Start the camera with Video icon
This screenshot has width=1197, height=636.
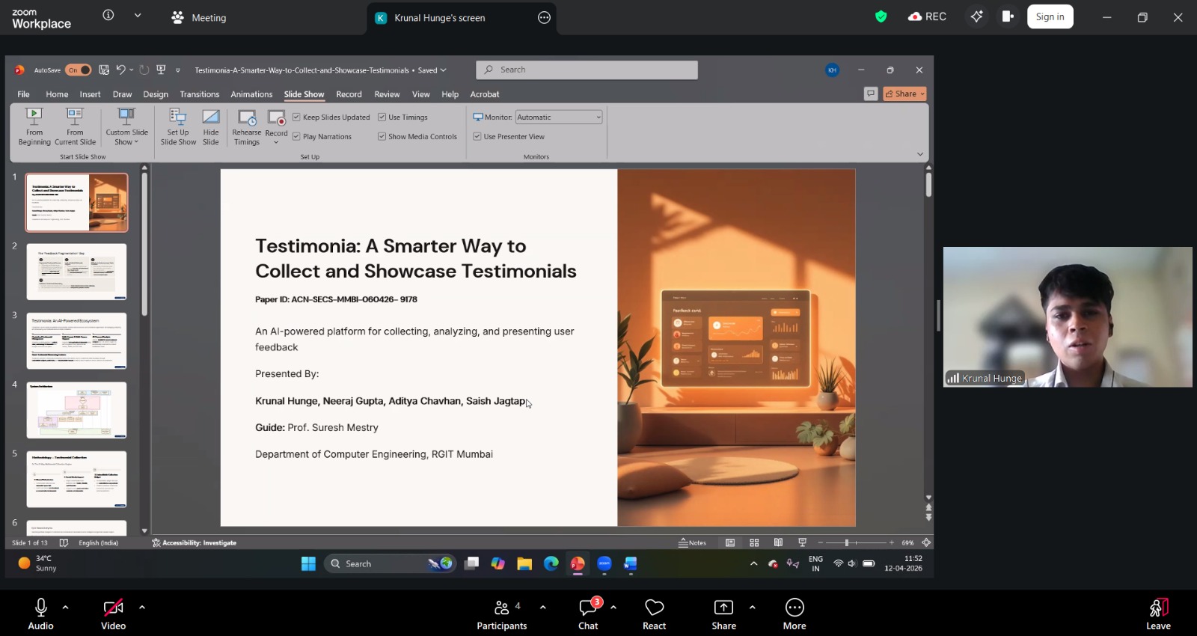[113, 608]
